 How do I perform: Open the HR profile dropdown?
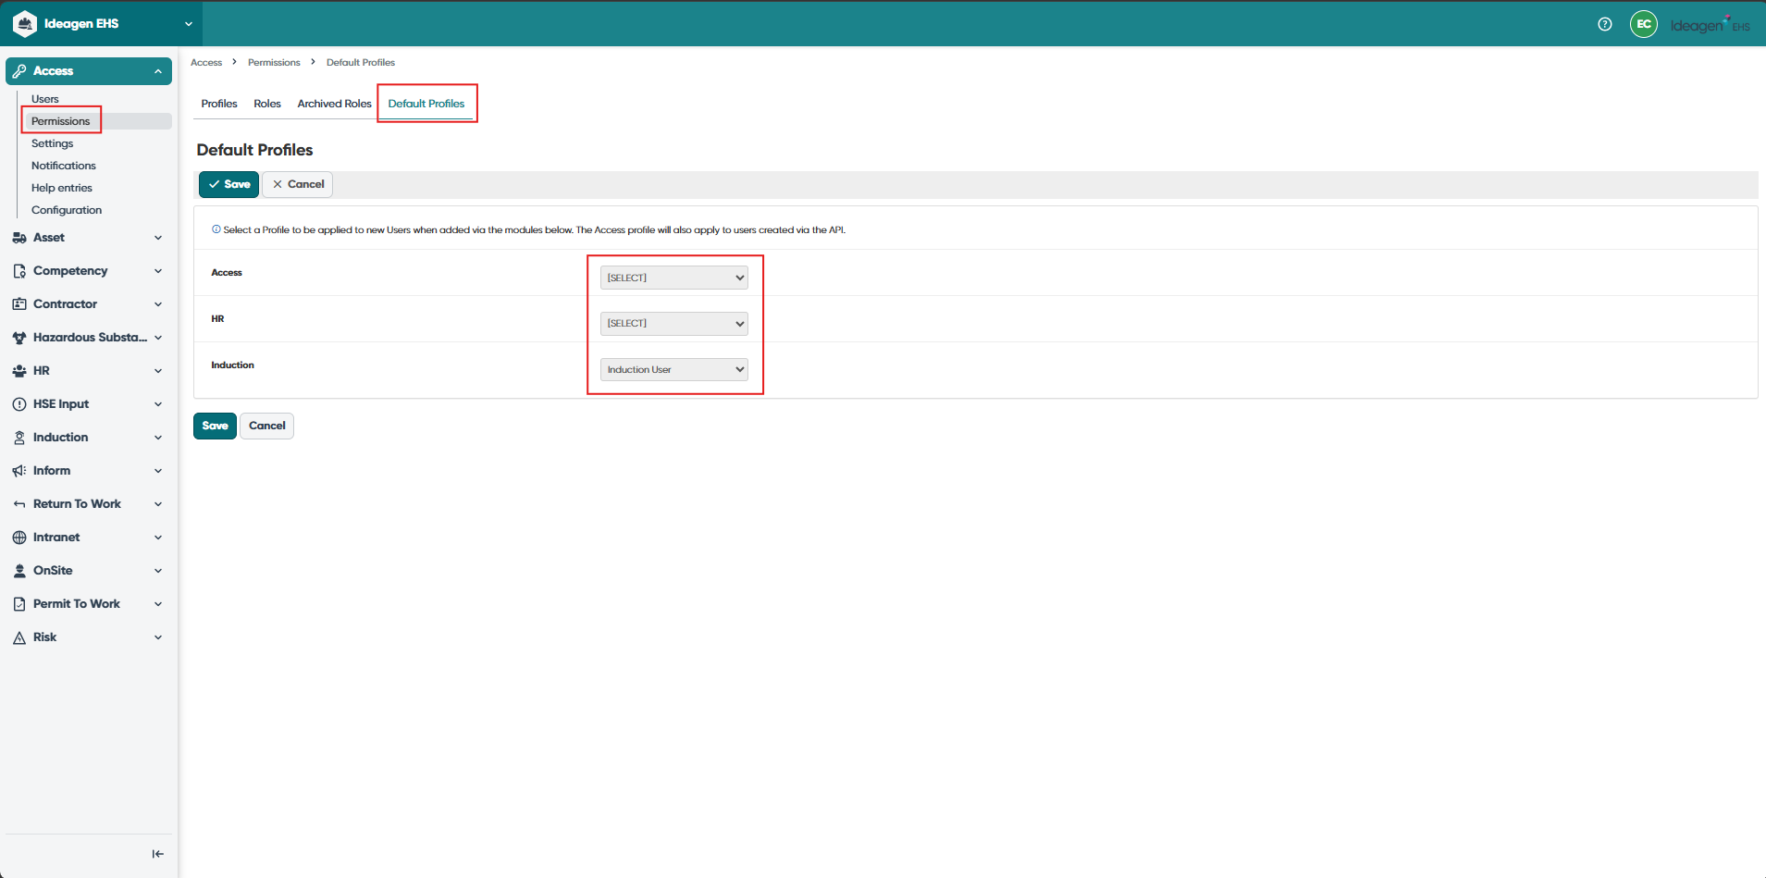pyautogui.click(x=674, y=324)
